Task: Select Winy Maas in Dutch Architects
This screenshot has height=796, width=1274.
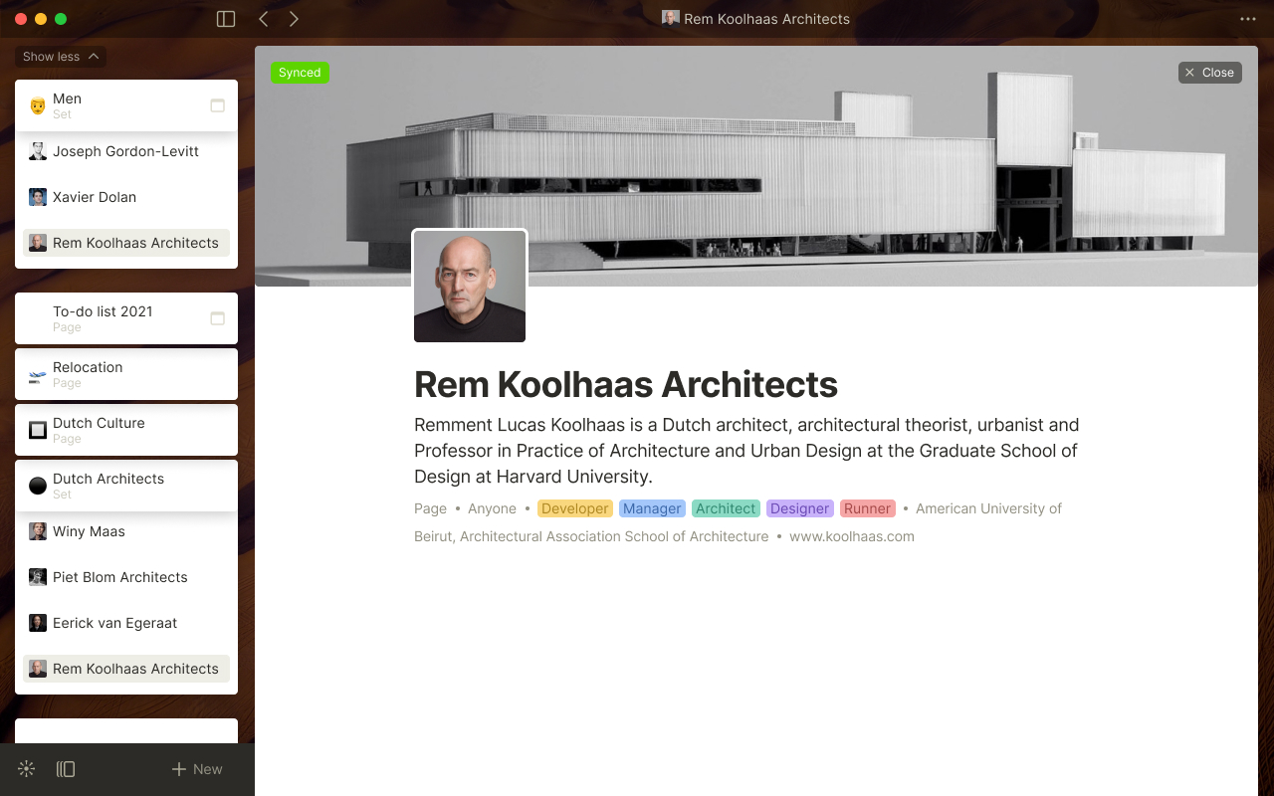Action: [126, 531]
